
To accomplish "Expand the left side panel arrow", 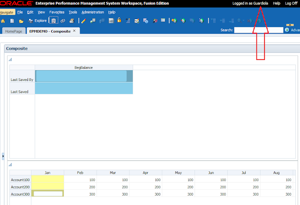I will tap(3, 156).
